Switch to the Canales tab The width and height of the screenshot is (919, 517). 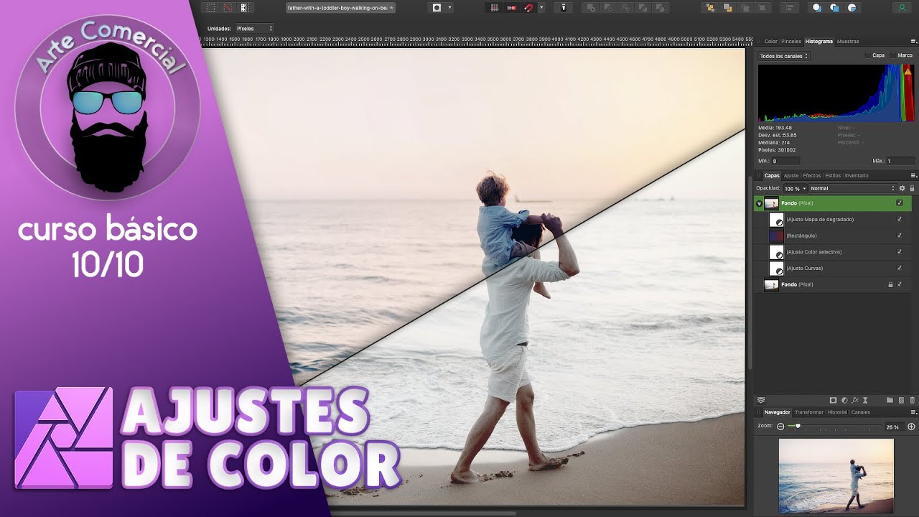[860, 412]
